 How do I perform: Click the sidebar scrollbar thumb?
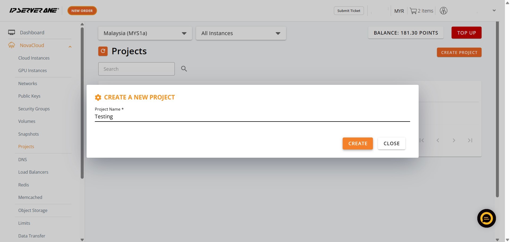click(82, 103)
